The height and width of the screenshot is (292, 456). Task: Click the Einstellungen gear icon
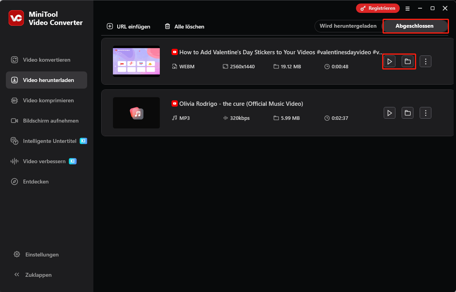pos(17,254)
